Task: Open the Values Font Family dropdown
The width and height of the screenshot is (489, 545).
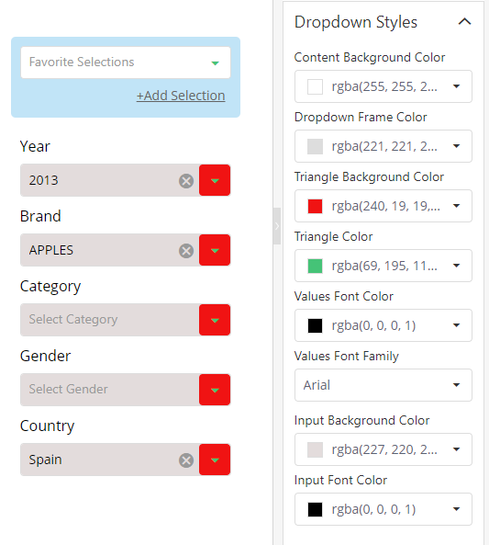Action: [x=383, y=385]
